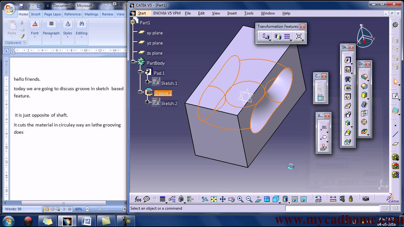This screenshot has height=227, width=404.
Task: Select the Slot tool icon
Action: (x=348, y=114)
